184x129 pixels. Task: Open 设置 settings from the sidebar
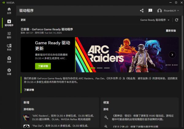tap(9, 72)
